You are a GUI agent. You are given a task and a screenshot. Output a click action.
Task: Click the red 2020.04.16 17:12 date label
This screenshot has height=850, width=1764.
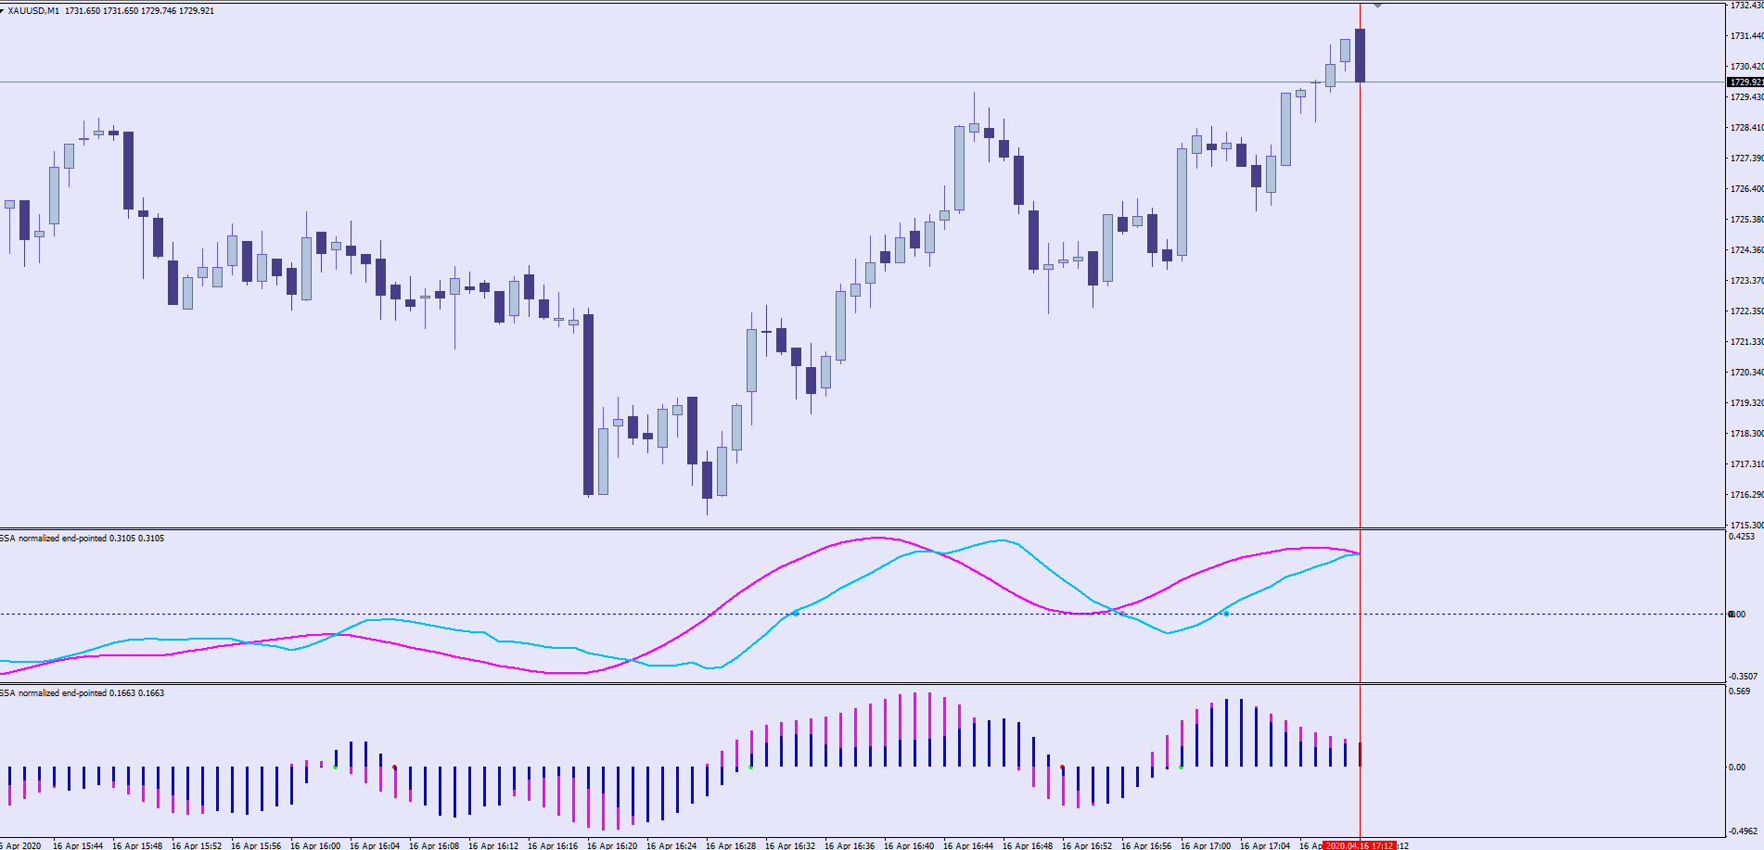(x=1359, y=845)
